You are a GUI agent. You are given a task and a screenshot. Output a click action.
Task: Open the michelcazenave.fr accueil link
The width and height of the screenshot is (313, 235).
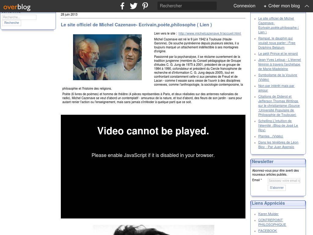coord(210,33)
